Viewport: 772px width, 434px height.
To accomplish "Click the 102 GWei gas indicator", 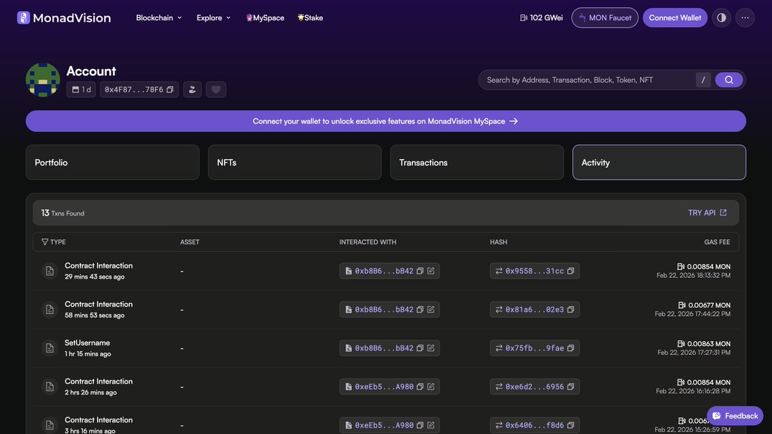I will click(x=541, y=17).
